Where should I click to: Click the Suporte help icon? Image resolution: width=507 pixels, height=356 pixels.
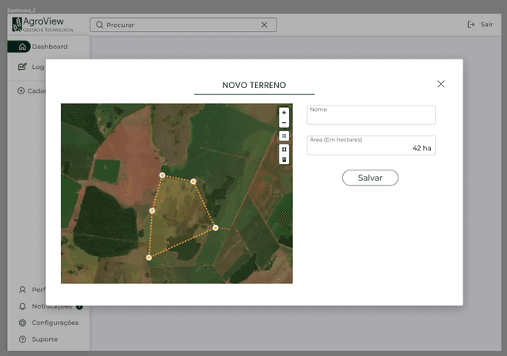point(22,339)
